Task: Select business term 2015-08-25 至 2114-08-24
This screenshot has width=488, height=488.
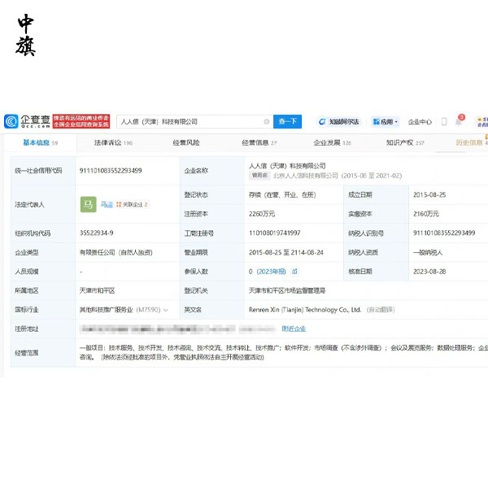Action: coord(286,252)
